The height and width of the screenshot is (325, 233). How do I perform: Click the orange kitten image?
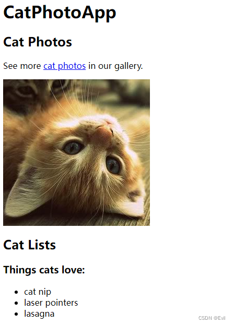pos(76,152)
